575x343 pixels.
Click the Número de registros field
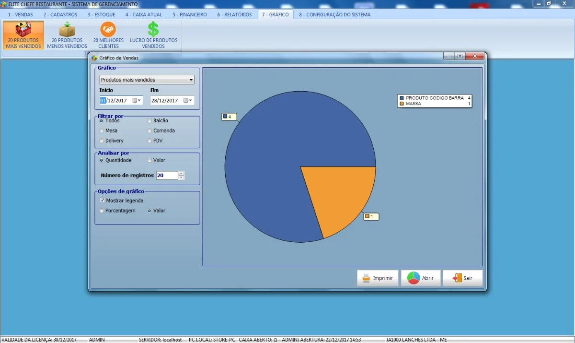click(x=167, y=176)
